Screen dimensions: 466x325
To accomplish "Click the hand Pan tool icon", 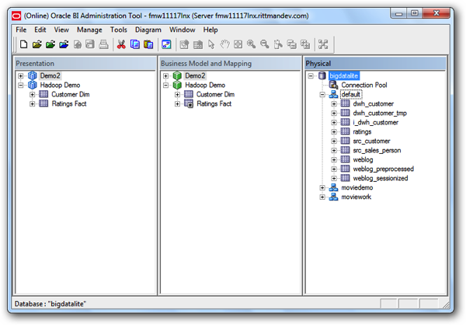I will pos(224,44).
